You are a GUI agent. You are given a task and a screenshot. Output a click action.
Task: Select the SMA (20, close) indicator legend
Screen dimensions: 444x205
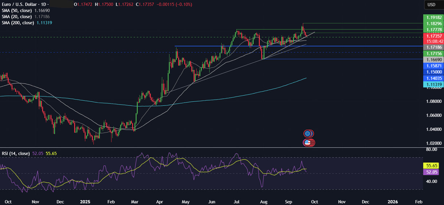point(17,17)
